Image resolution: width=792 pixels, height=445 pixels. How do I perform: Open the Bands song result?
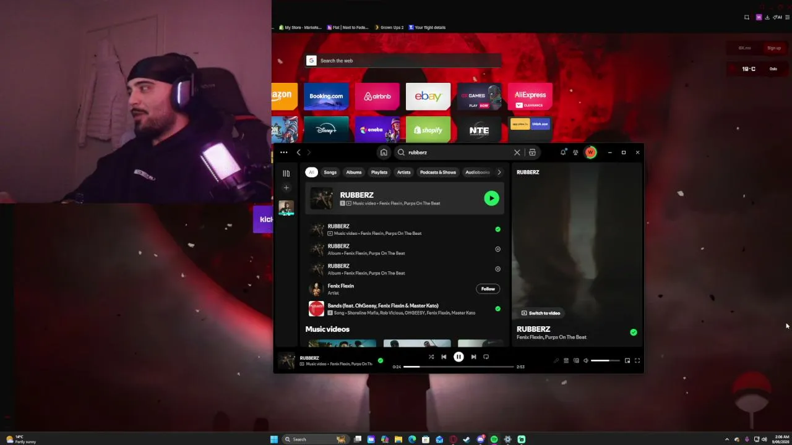tap(405, 308)
